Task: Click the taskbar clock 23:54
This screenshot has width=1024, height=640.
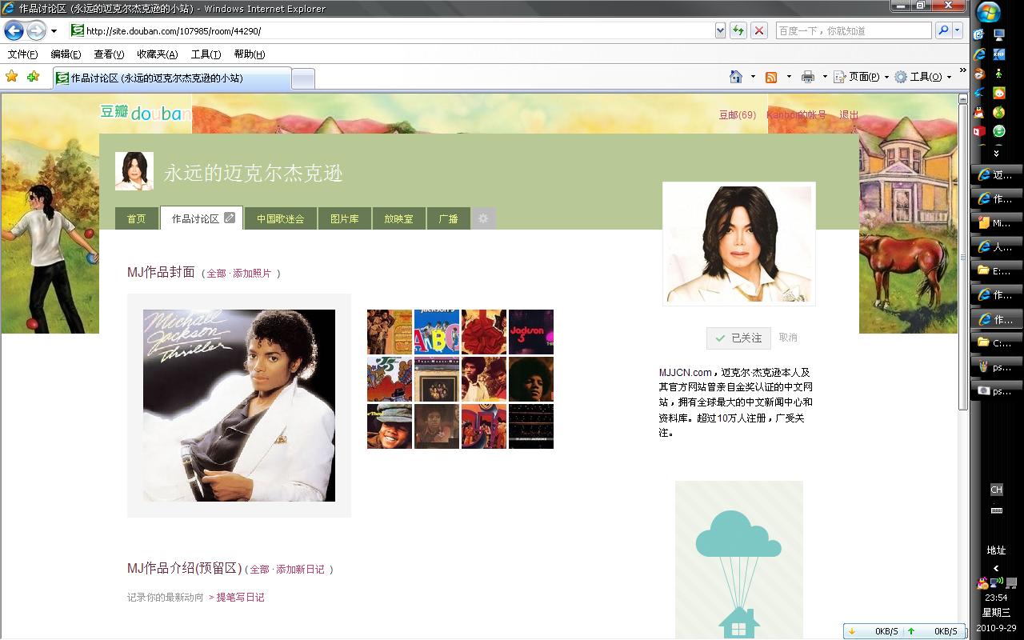Action: (996, 598)
